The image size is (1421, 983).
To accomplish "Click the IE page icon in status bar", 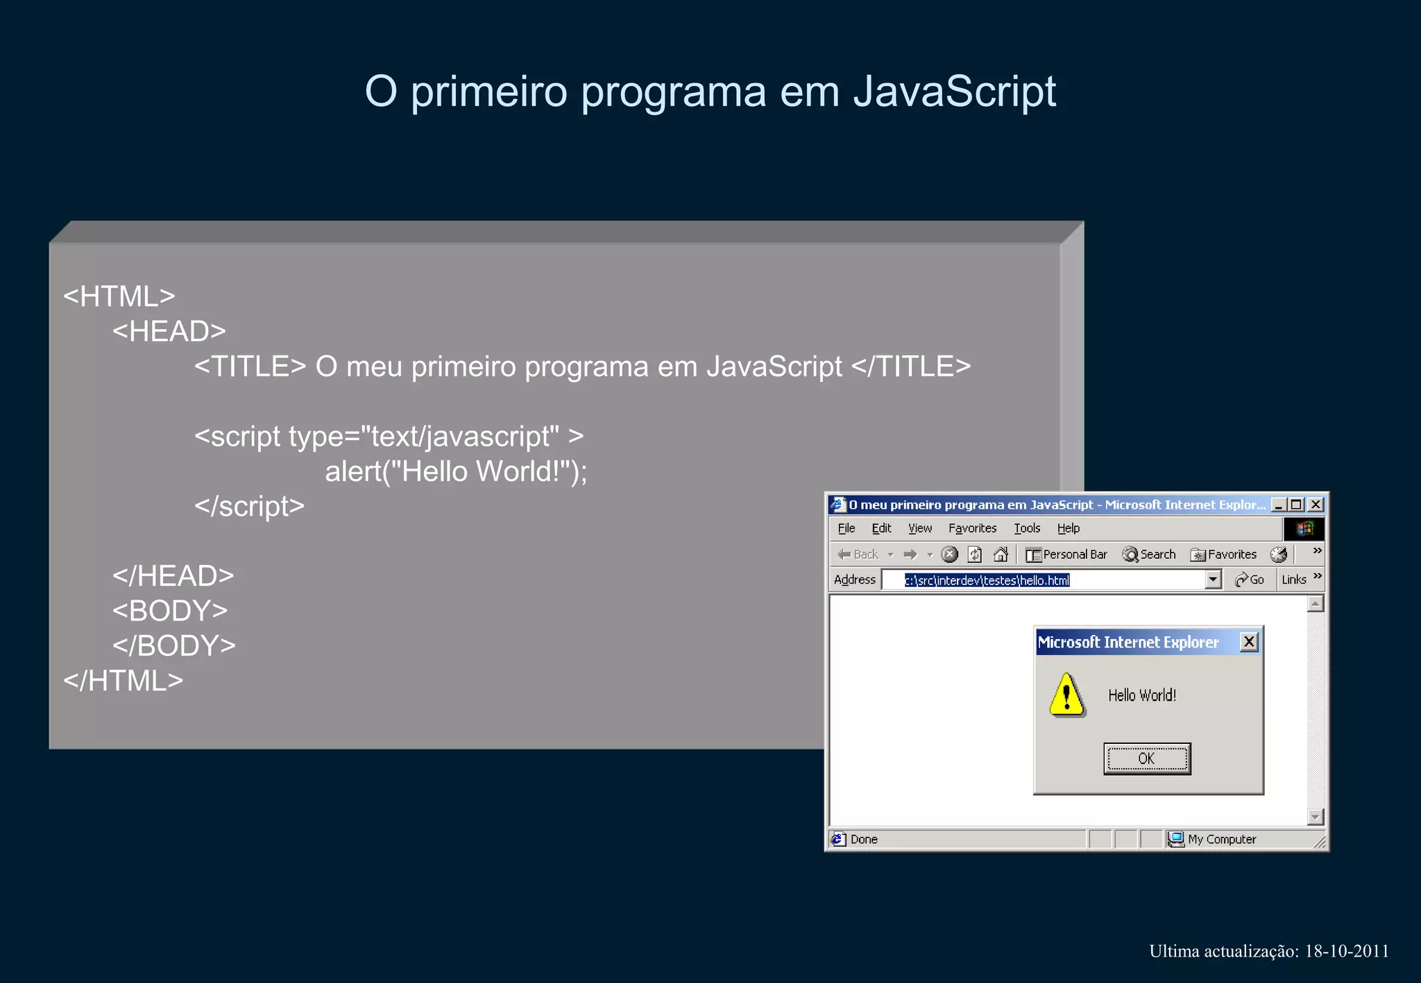I will coord(838,839).
